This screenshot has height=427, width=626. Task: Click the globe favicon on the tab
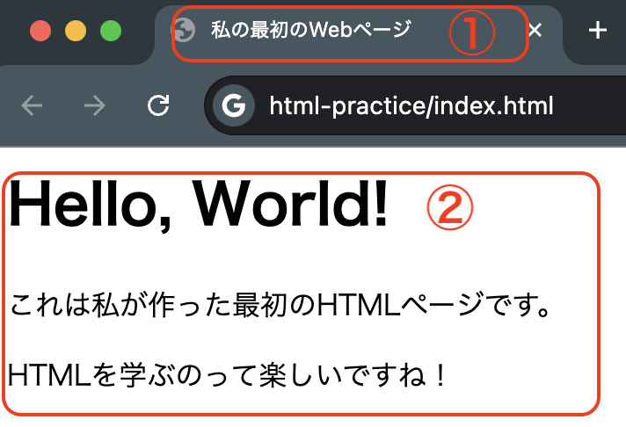(x=183, y=31)
